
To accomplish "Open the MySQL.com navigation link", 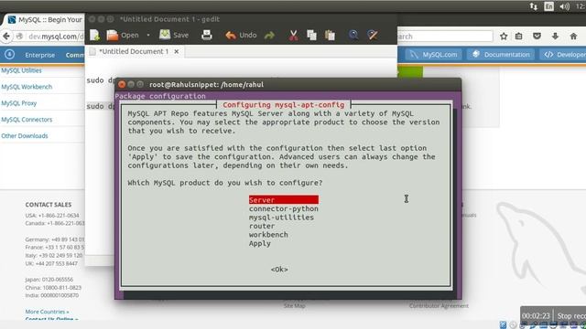I will 434,55.
